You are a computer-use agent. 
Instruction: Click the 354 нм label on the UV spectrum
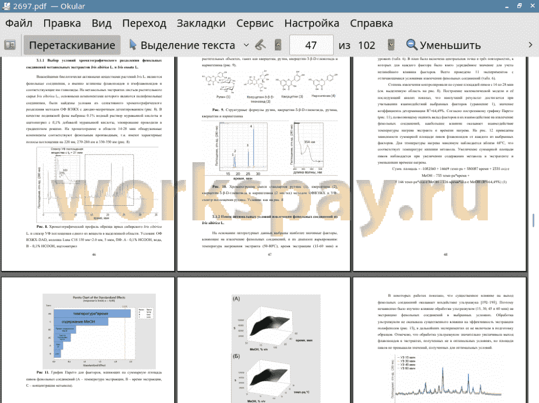tap(309, 142)
